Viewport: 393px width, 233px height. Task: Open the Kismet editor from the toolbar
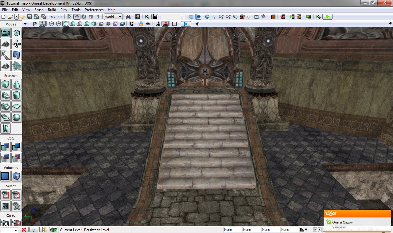pyautogui.click(x=147, y=17)
